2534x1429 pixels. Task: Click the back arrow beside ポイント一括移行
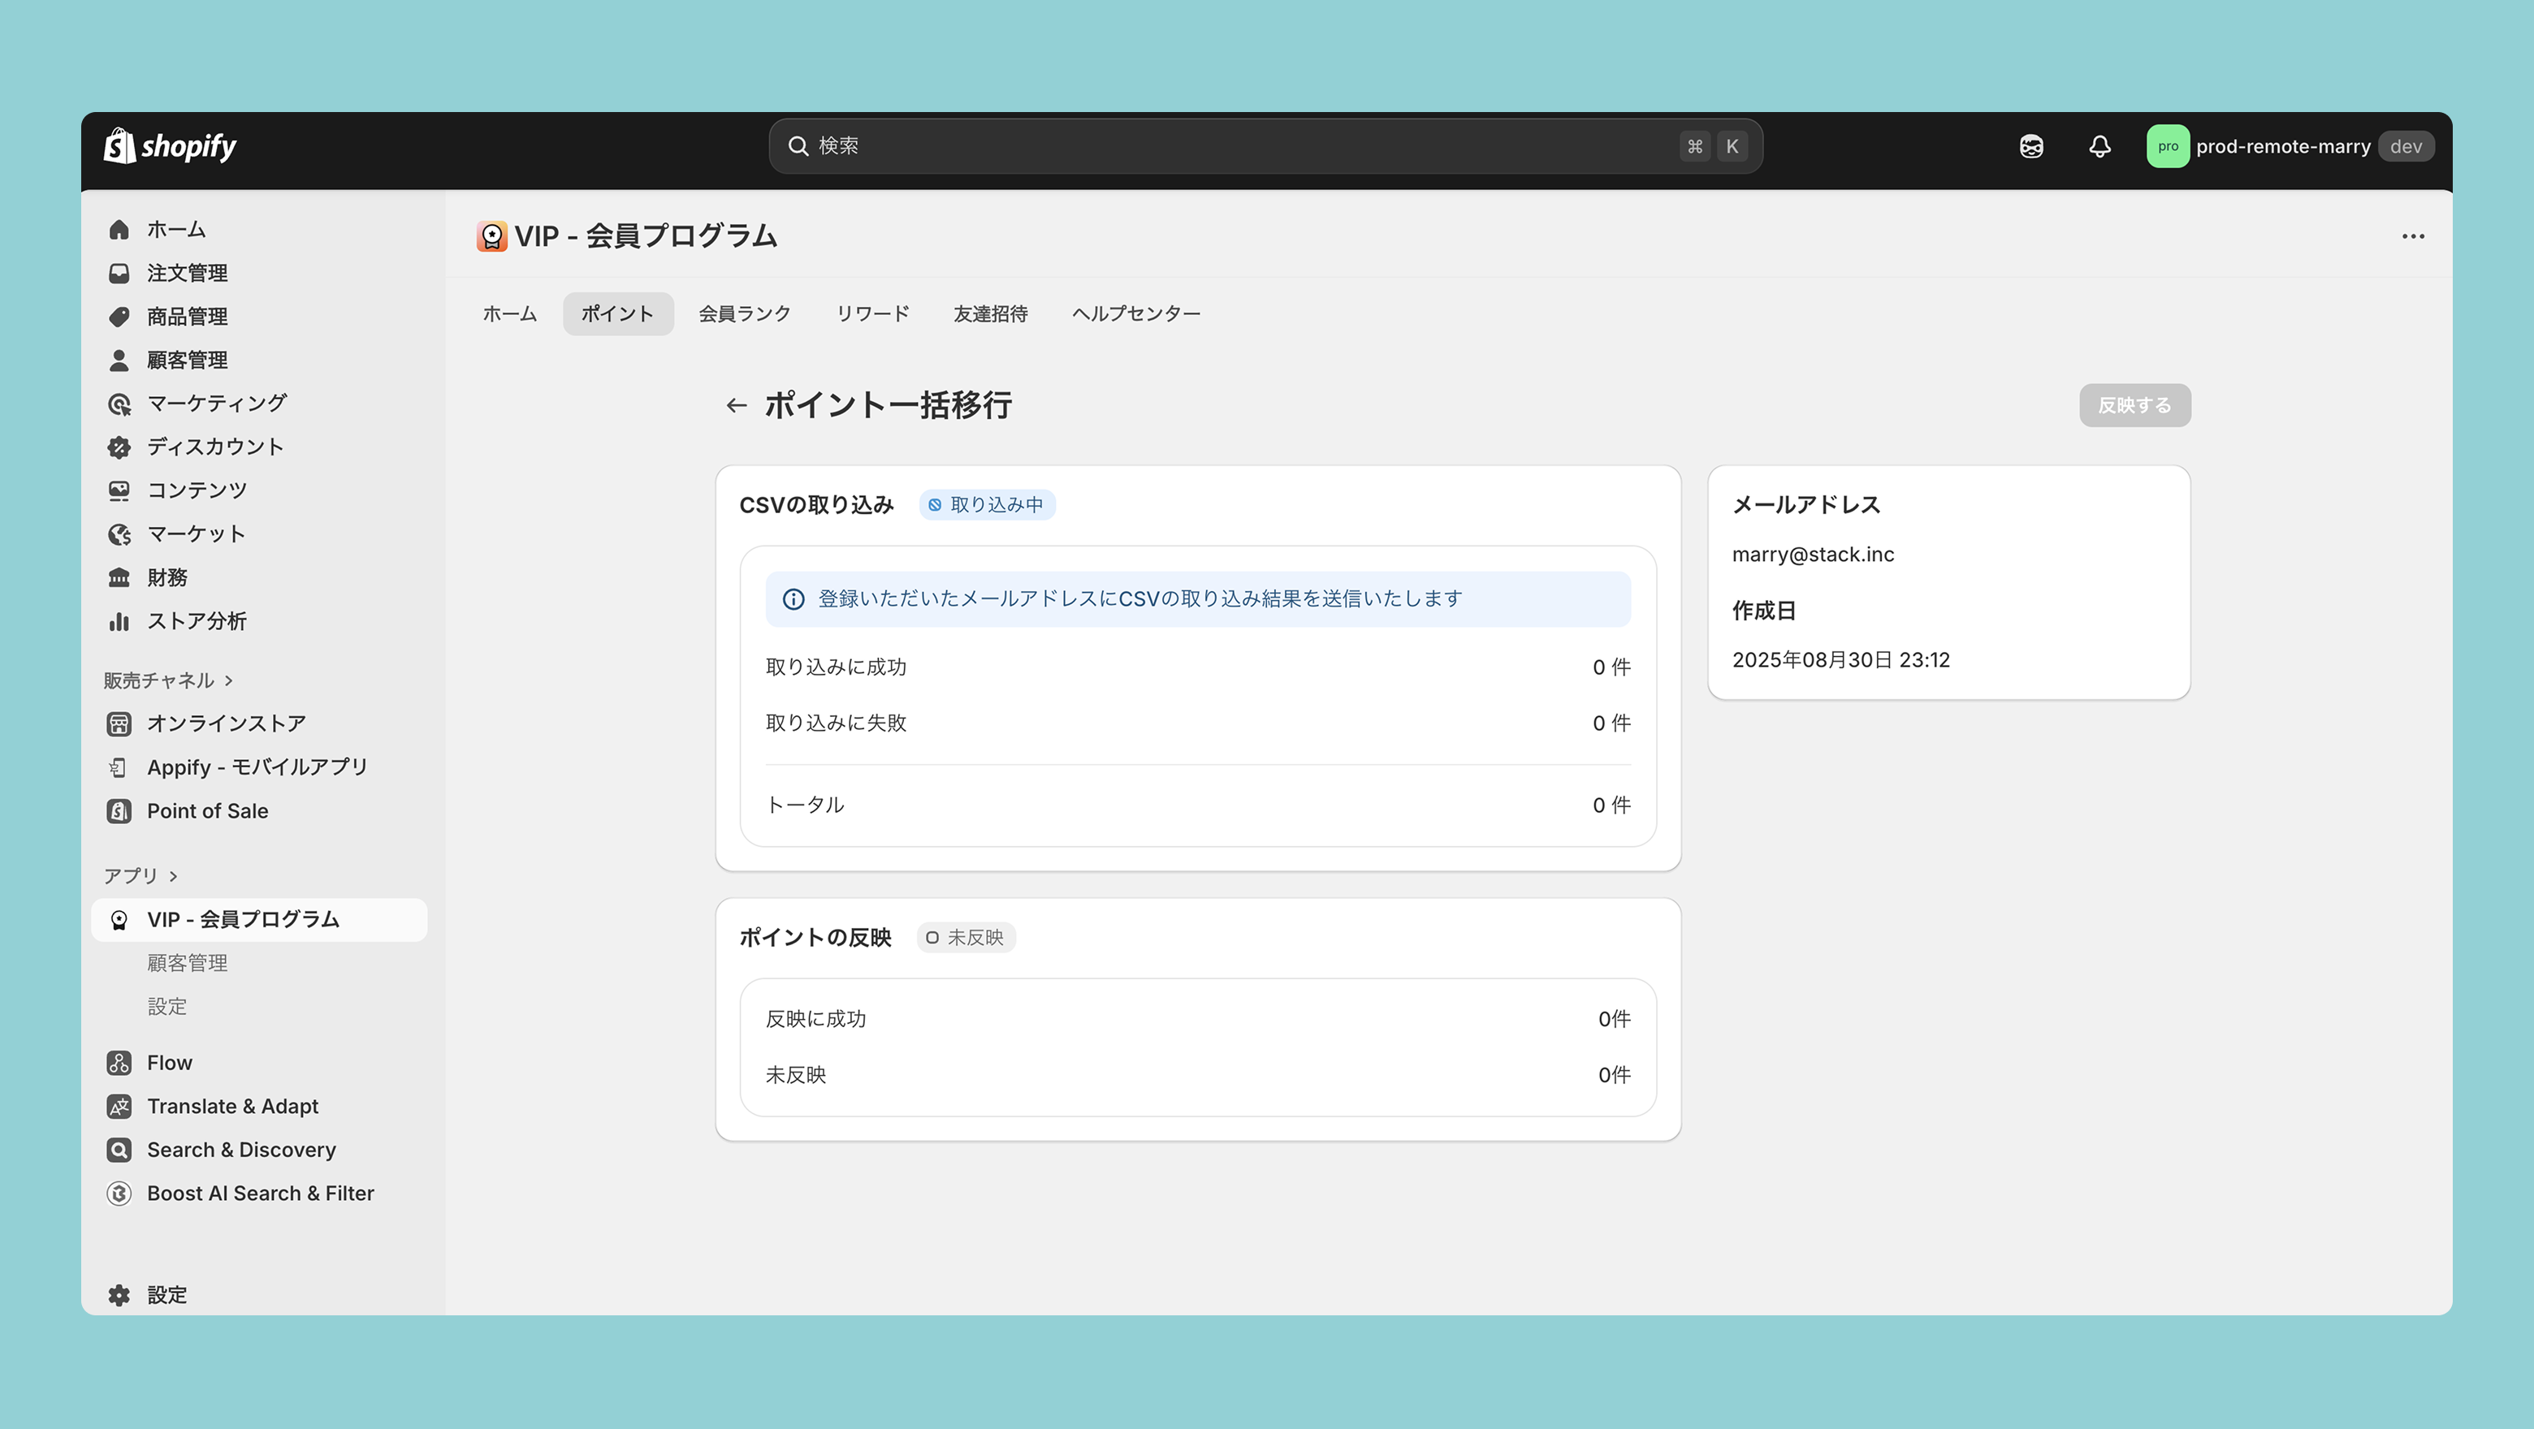coord(736,405)
